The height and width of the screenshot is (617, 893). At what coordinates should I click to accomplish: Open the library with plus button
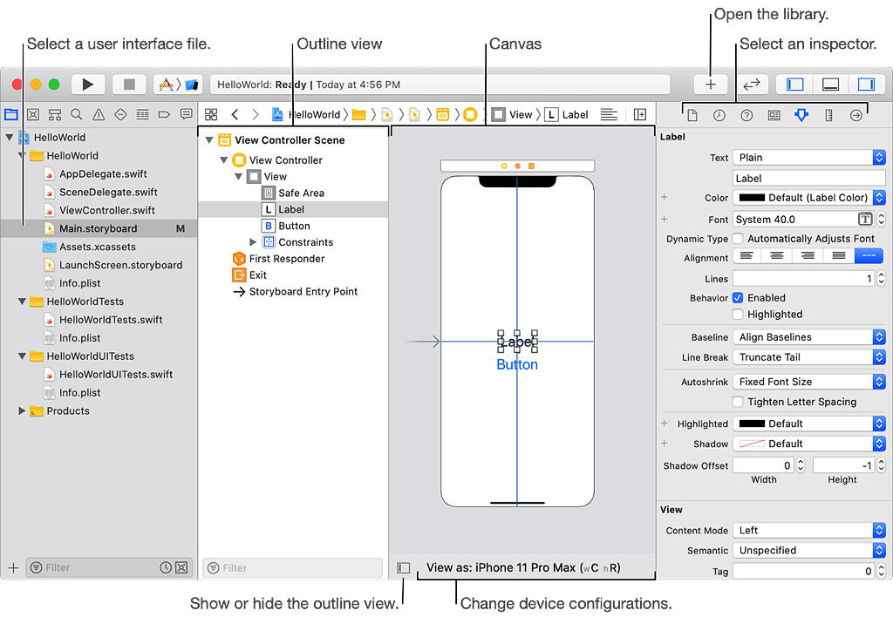[x=711, y=85]
